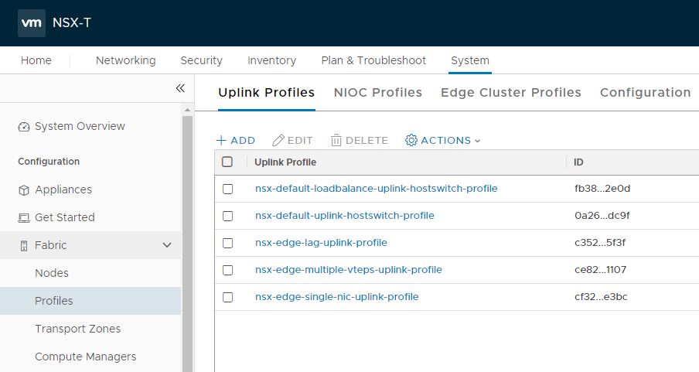Click the VMware vm logo icon

[32, 22]
